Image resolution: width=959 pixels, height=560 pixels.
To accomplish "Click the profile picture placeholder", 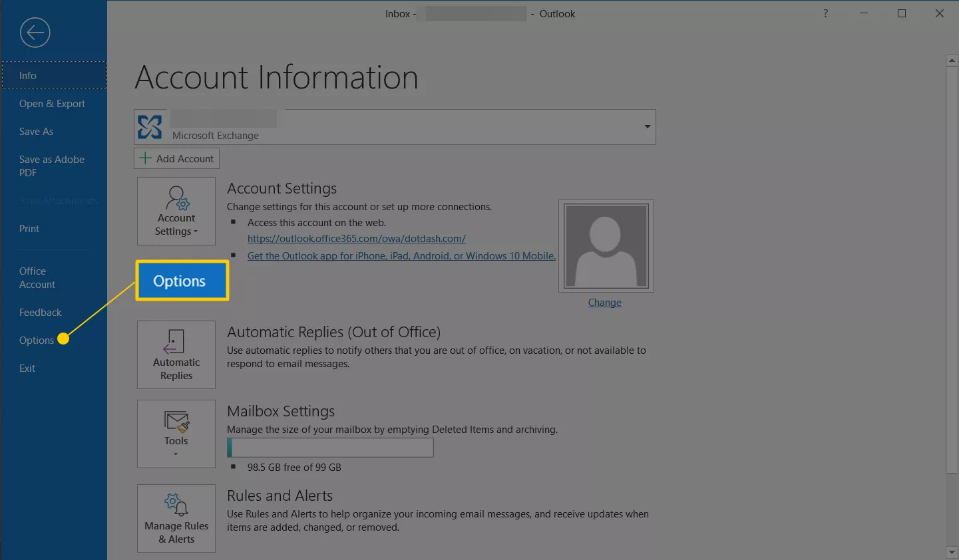I will 606,245.
